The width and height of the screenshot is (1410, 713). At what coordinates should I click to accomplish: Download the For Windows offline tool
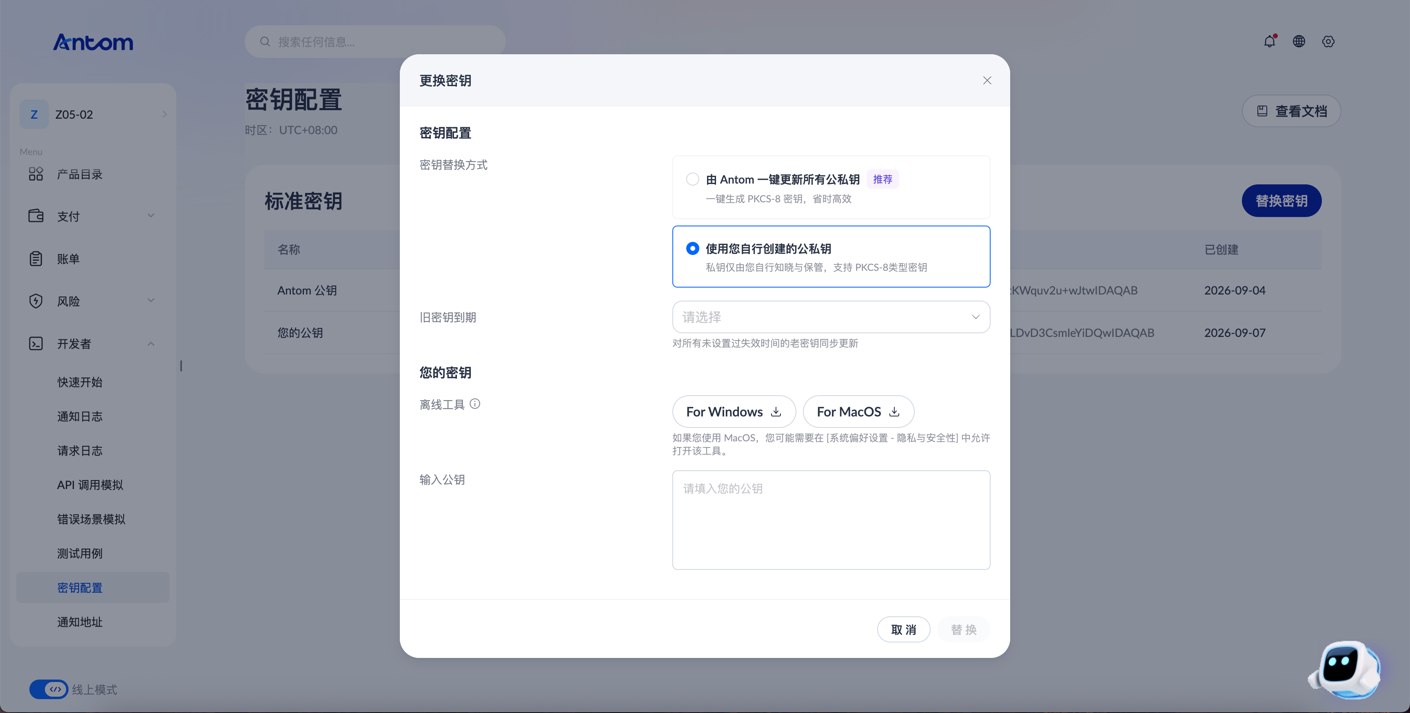point(734,412)
